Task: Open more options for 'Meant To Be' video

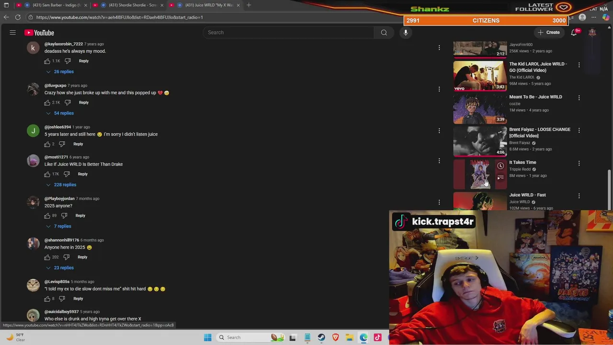Action: [x=579, y=98]
